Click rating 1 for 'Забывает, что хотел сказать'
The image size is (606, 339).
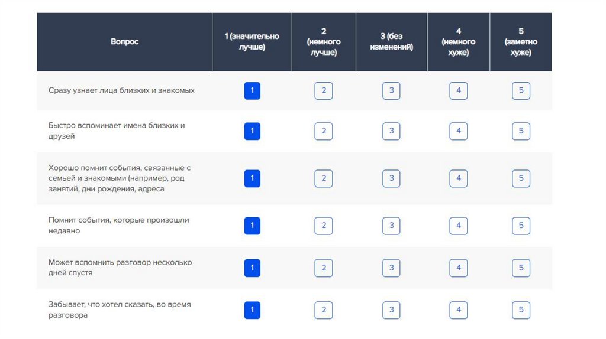[252, 310]
